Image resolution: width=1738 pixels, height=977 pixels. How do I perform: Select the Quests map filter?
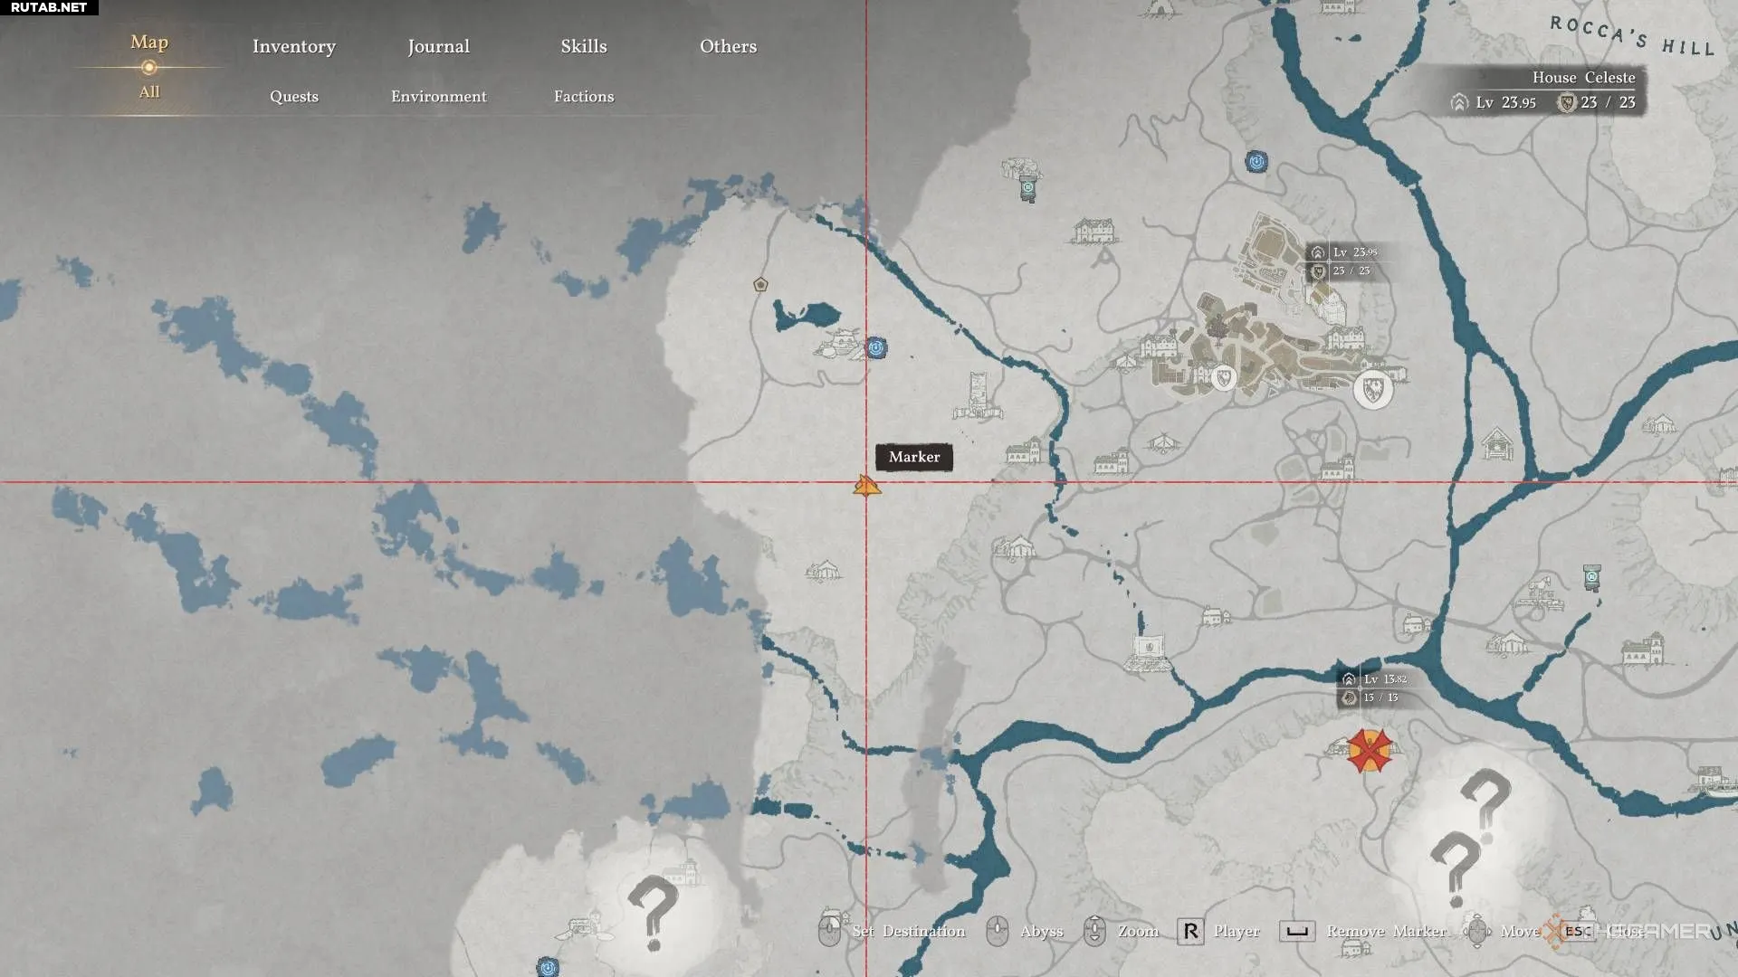[293, 96]
